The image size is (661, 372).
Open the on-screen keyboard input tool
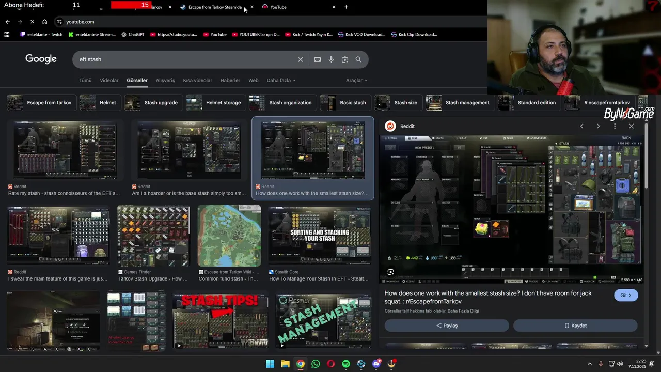[318, 59]
